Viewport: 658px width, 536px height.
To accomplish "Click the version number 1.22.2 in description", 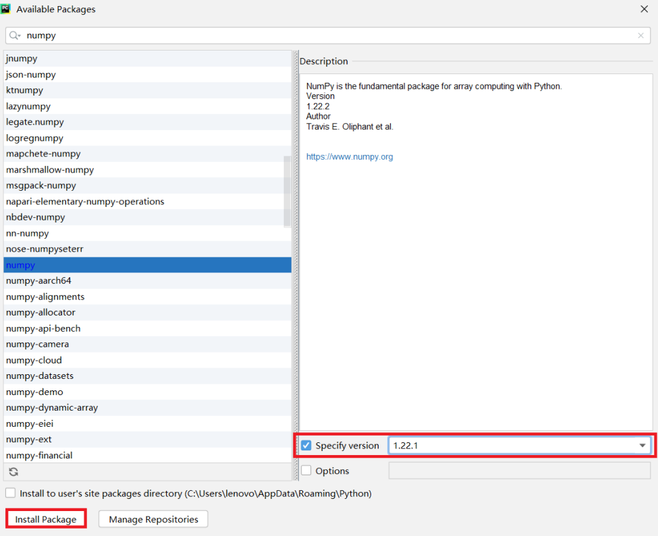I will tap(318, 107).
